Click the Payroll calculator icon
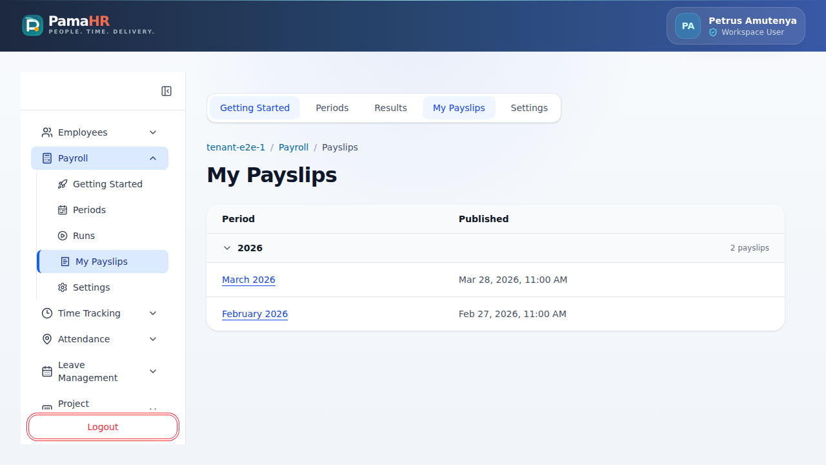826x465 pixels. pyautogui.click(x=47, y=158)
